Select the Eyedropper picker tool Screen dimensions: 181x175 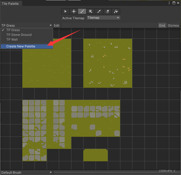[99, 11]
